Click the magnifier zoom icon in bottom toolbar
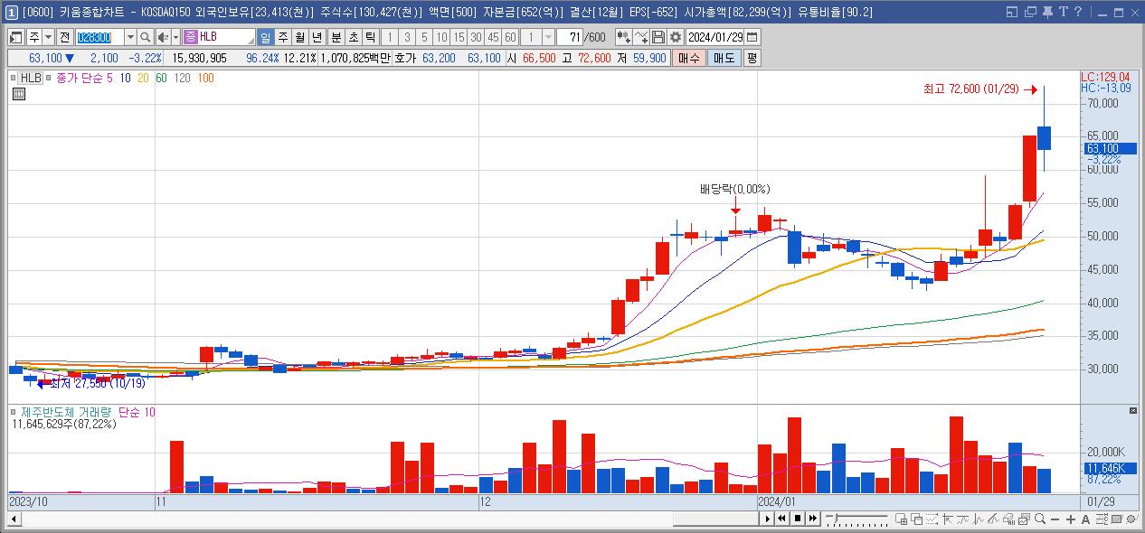Screen dimensions: 1145x533 point(1040,519)
